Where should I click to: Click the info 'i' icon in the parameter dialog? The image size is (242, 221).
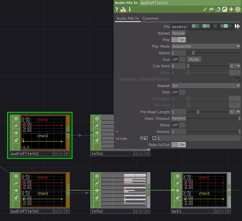[129, 9]
